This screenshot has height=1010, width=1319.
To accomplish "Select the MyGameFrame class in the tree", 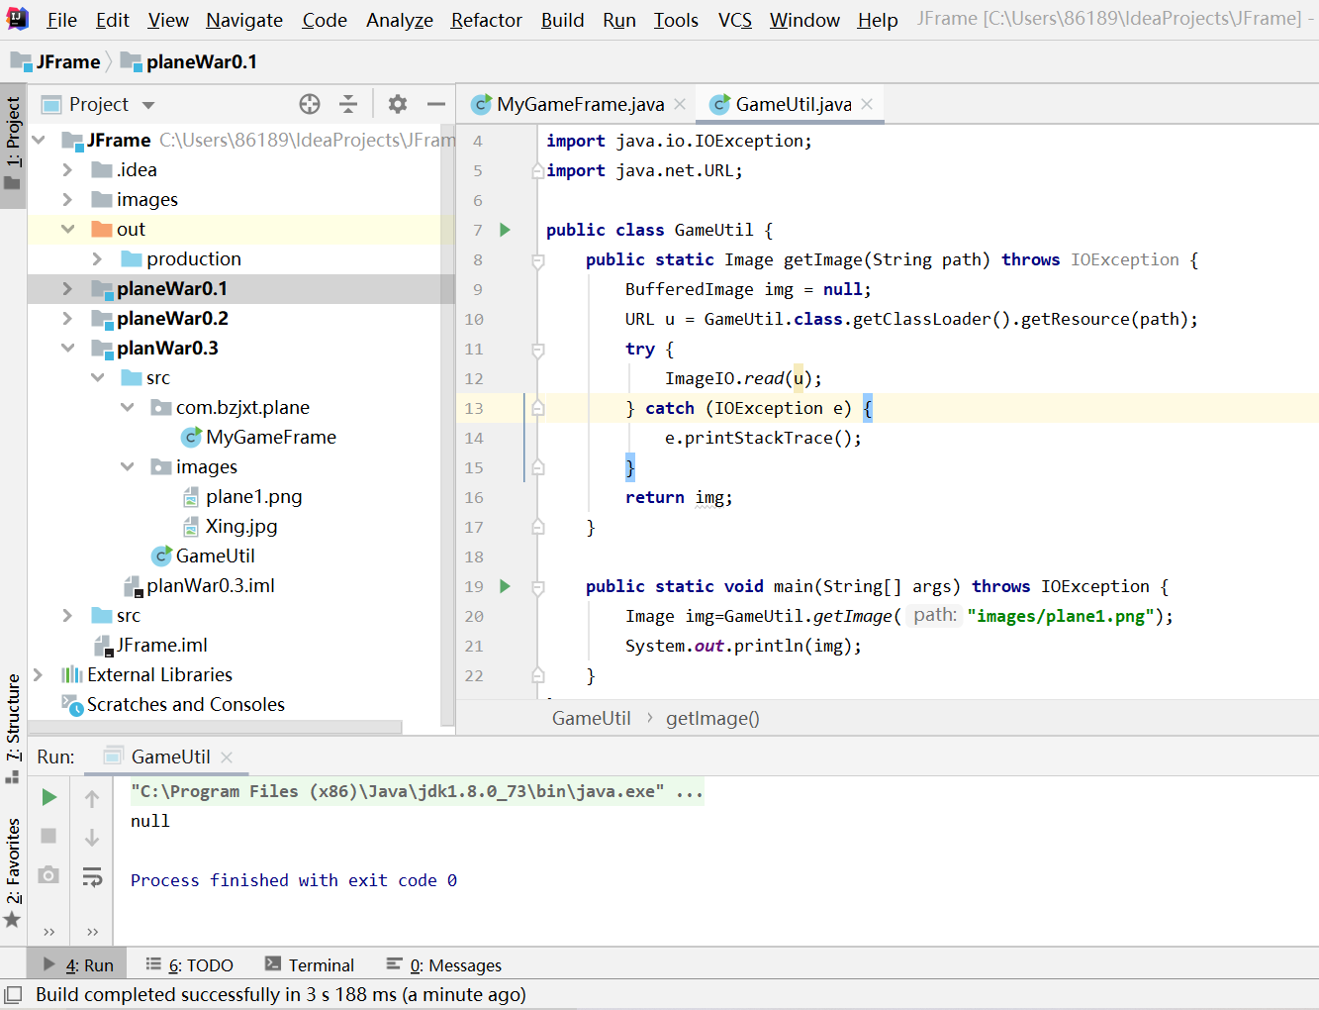I will coord(259,437).
